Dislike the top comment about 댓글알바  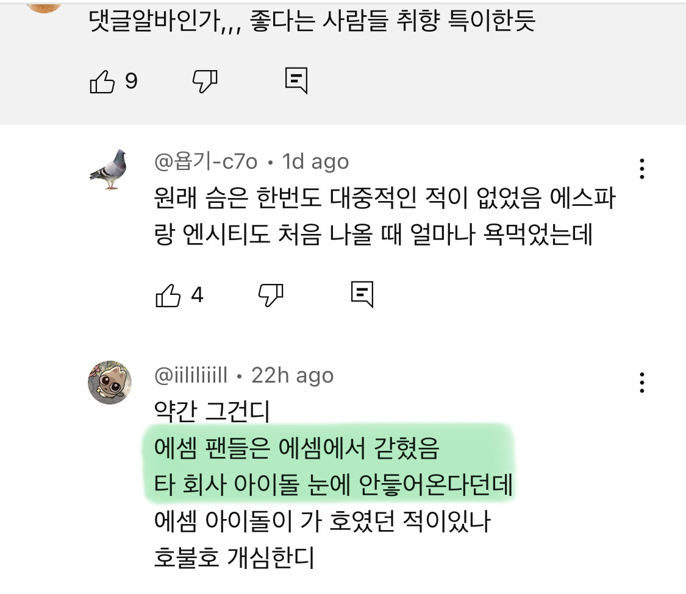pyautogui.click(x=205, y=82)
